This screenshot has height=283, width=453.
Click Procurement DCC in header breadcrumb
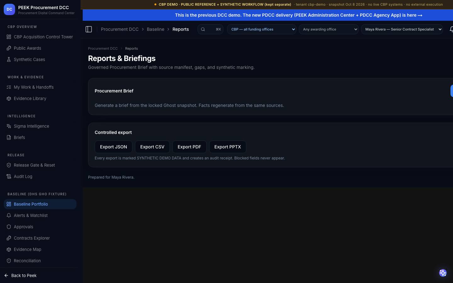120,29
